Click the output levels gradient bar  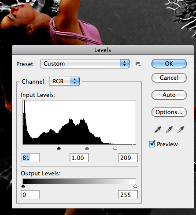click(79, 181)
